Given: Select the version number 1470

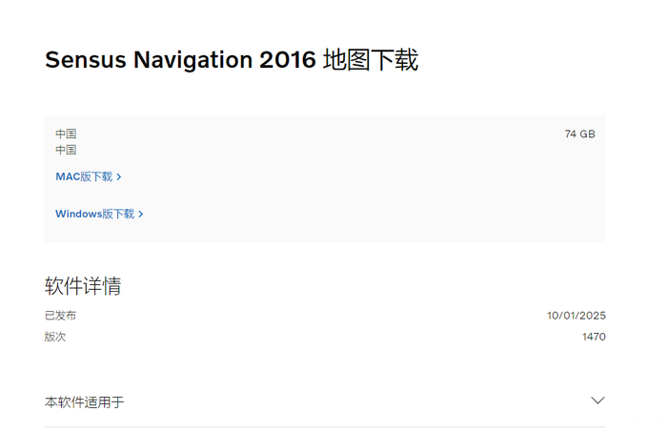Looking at the screenshot, I should point(594,337).
